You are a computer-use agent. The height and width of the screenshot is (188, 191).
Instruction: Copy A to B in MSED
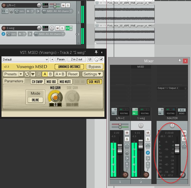coord(60,74)
